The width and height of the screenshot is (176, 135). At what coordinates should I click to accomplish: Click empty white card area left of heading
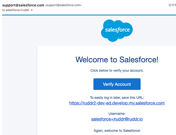point(56,60)
